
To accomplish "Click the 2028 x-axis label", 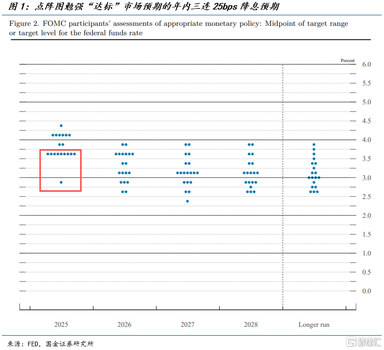I will tap(251, 325).
